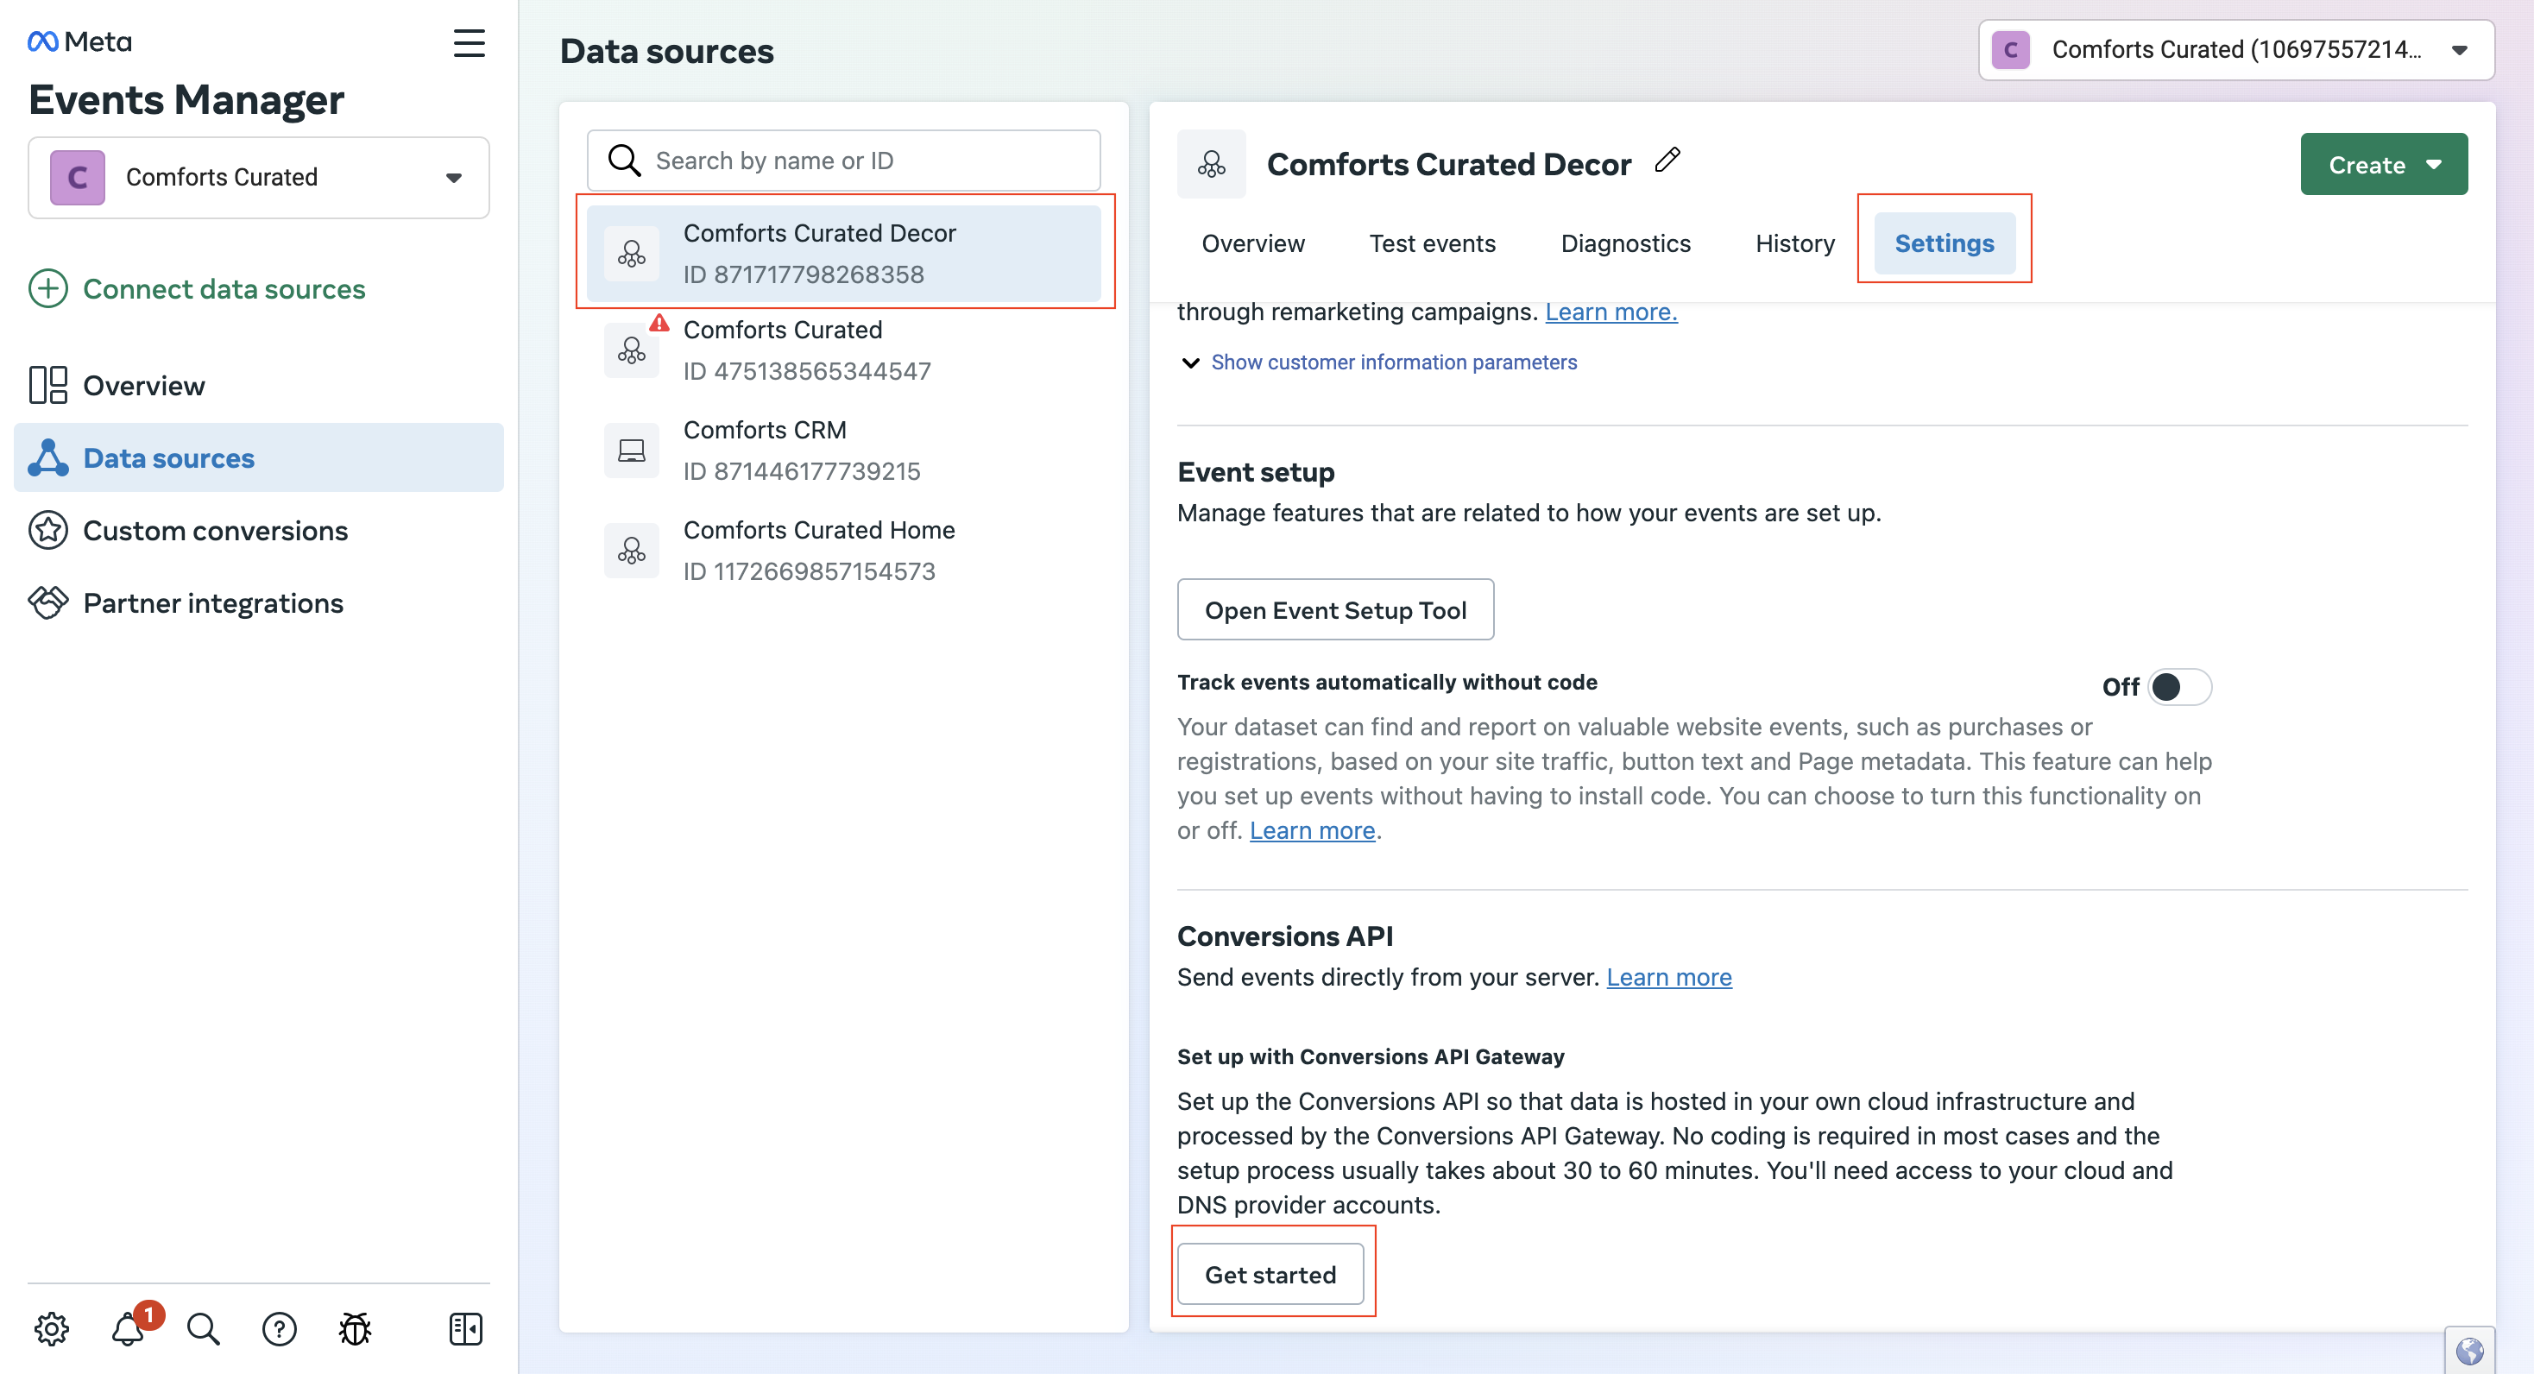Screen dimensions: 2534x1374
Task: Switch to the Diagnostics tab
Action: coord(1626,243)
